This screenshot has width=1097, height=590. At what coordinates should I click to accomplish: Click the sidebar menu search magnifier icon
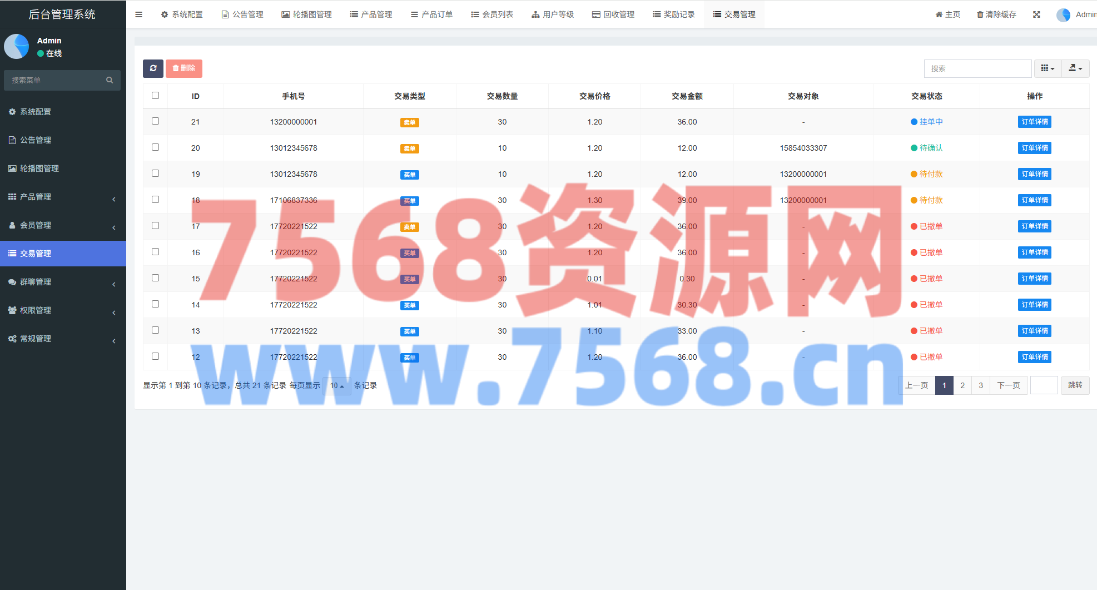click(x=110, y=80)
